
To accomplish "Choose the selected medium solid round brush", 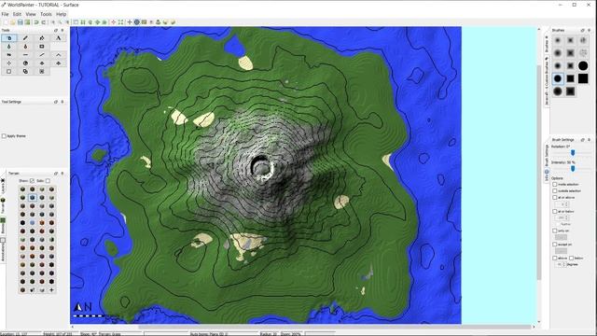I will [x=558, y=78].
